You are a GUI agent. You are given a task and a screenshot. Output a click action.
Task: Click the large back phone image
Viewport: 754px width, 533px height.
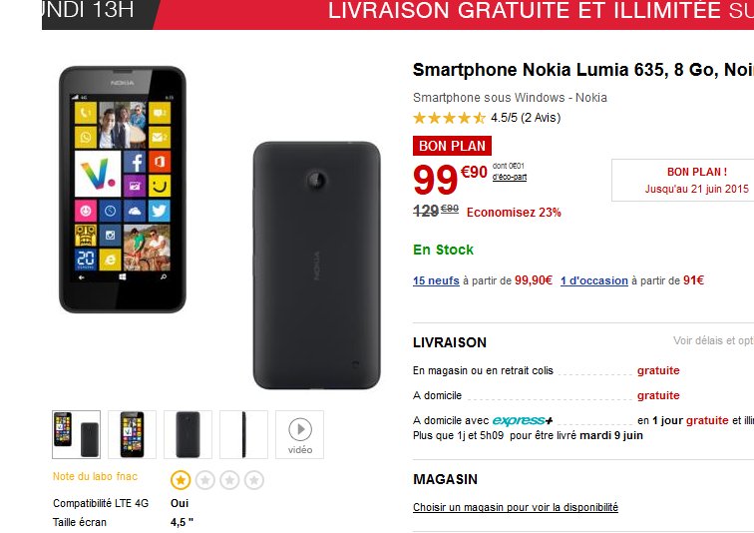[x=317, y=266]
